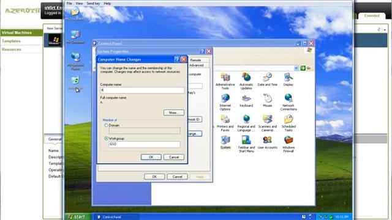Select the System icon in Control Panel
The height and width of the screenshot is (220, 392).
225,142
